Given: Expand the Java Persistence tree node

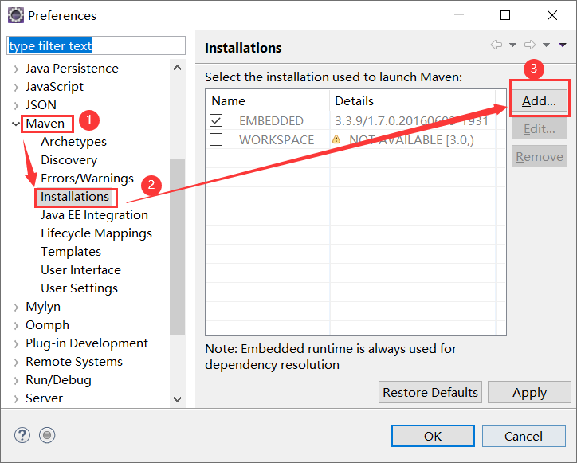Looking at the screenshot, I should (16, 69).
